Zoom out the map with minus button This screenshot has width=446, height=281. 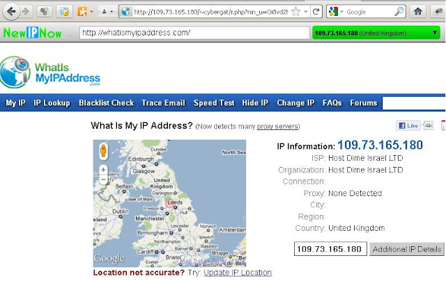[x=103, y=179]
